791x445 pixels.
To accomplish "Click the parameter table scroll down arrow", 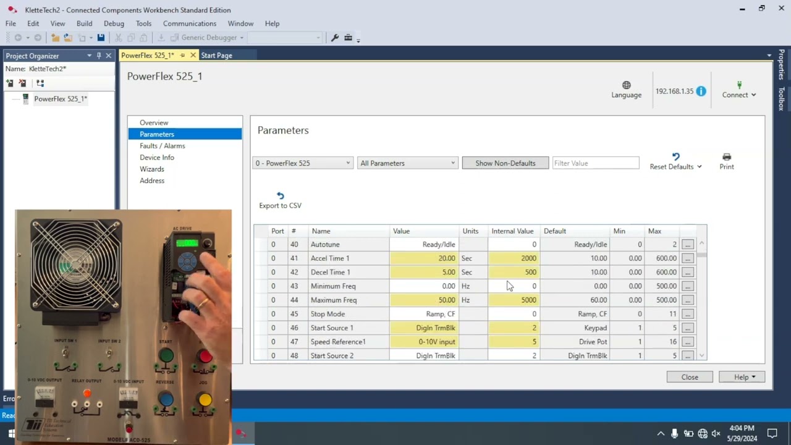I will point(701,355).
